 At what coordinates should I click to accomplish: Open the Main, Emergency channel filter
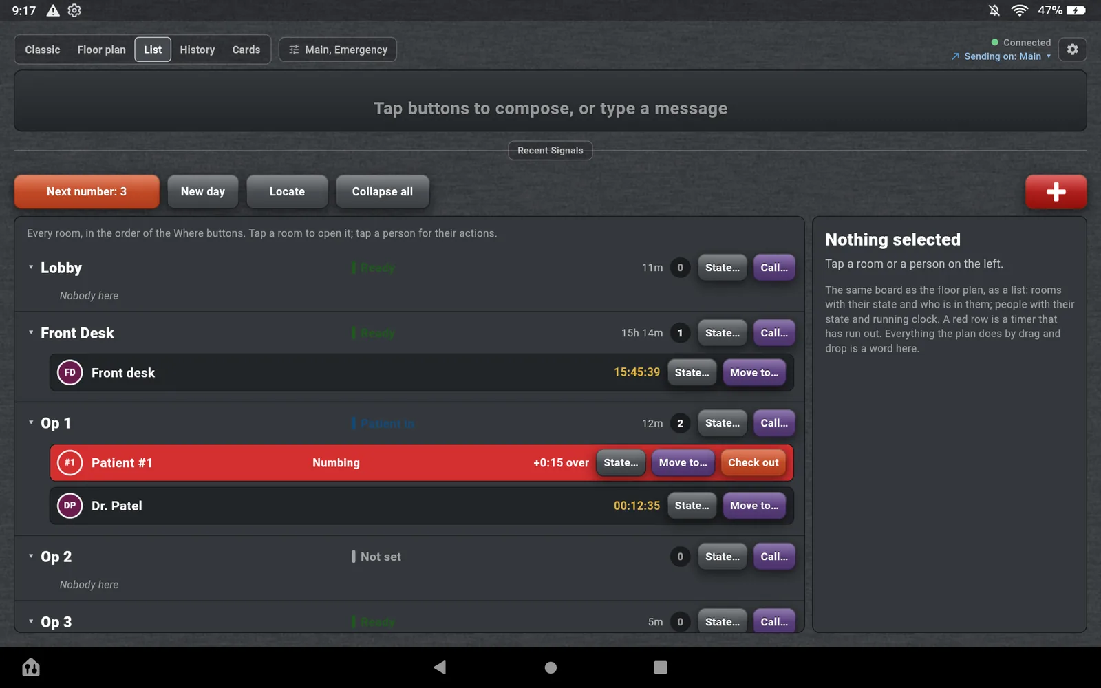(x=338, y=50)
